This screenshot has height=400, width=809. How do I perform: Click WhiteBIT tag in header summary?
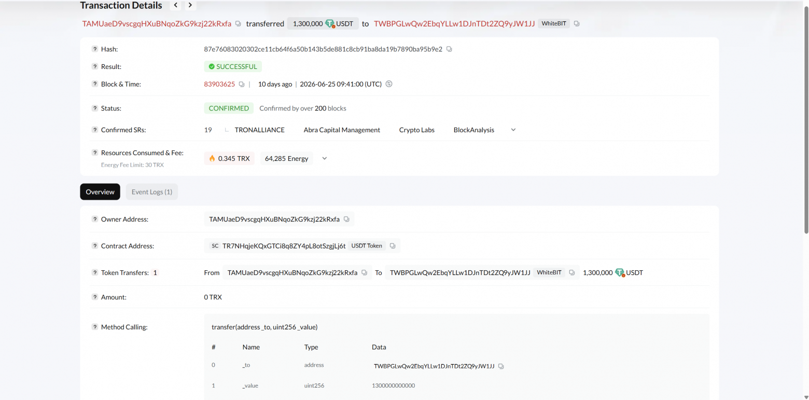pos(554,24)
